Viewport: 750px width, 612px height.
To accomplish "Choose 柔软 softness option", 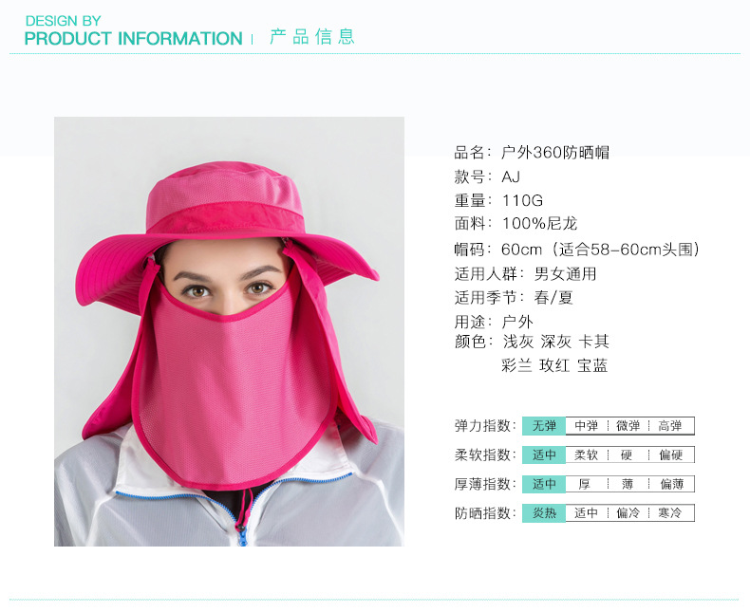I will point(587,454).
